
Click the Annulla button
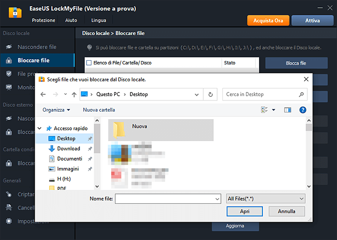coord(286,211)
